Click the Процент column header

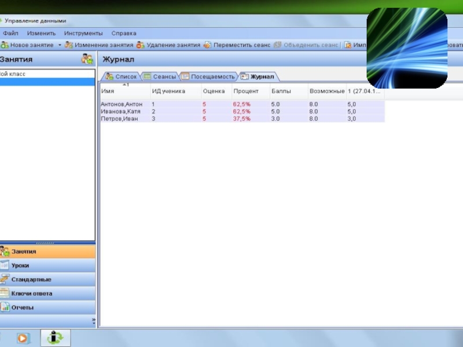click(245, 91)
